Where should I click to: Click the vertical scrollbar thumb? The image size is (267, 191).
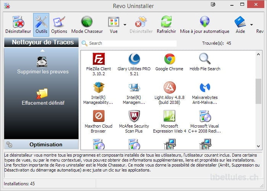click(258, 91)
